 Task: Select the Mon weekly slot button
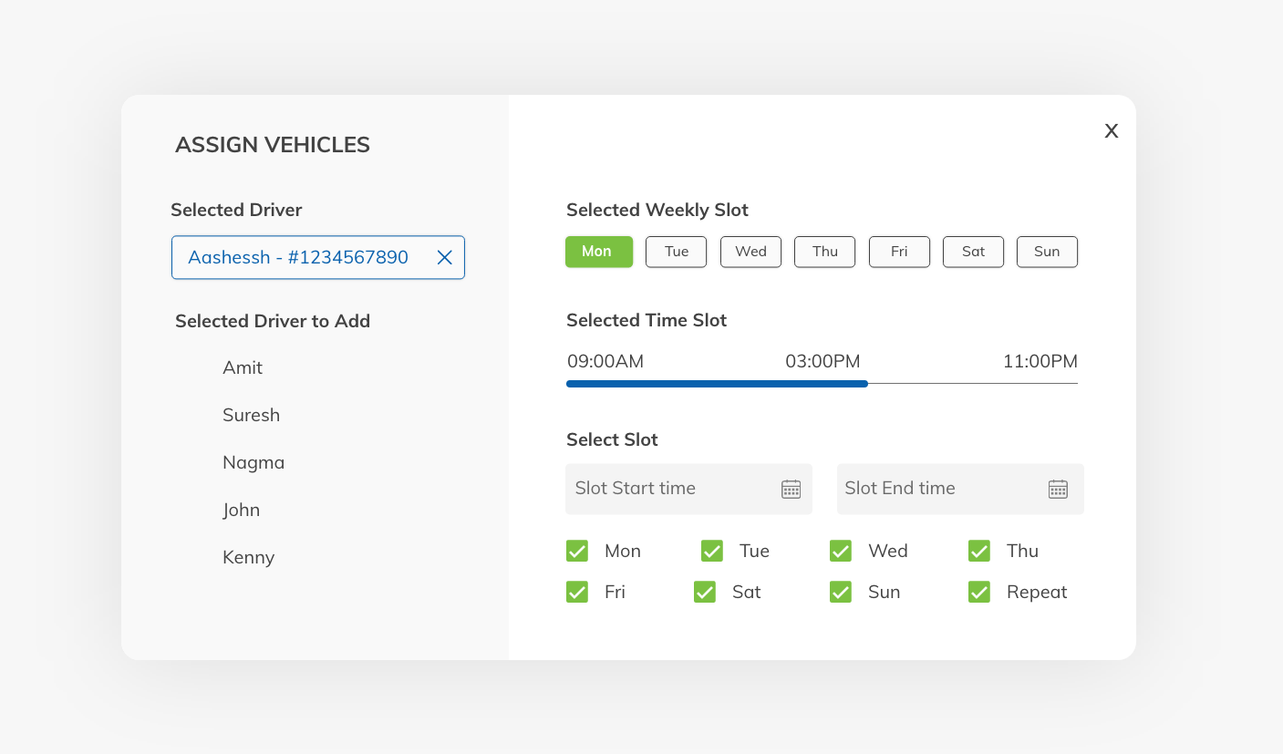point(598,252)
